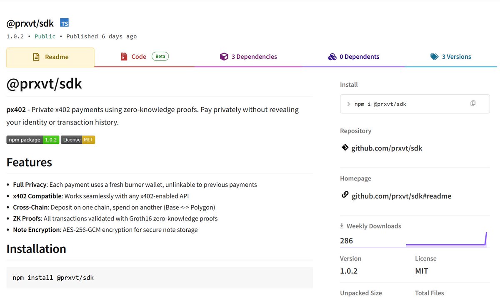
Task: Switch to the Code tab
Action: pyautogui.click(x=144, y=57)
